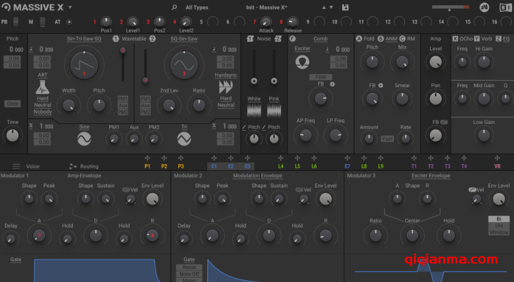This screenshot has width=514, height=282.
Task: Click the next preset down arrow
Action: click(x=331, y=7)
